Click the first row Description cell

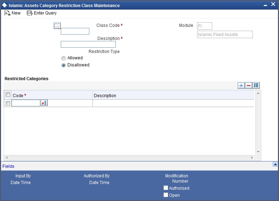tap(173, 103)
